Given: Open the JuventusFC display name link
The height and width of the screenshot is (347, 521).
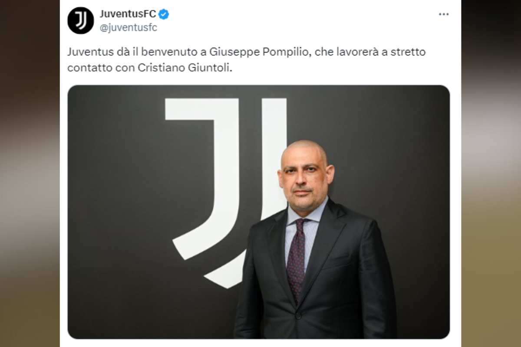Looking at the screenshot, I should (128, 14).
